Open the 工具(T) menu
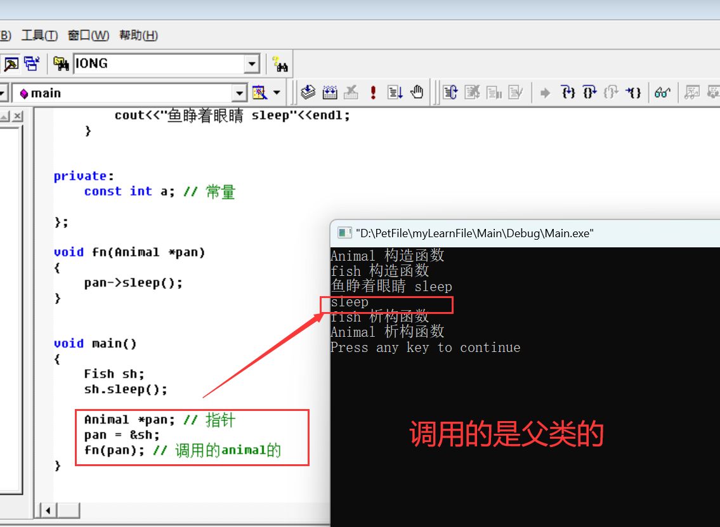The width and height of the screenshot is (720, 527). tap(39, 36)
